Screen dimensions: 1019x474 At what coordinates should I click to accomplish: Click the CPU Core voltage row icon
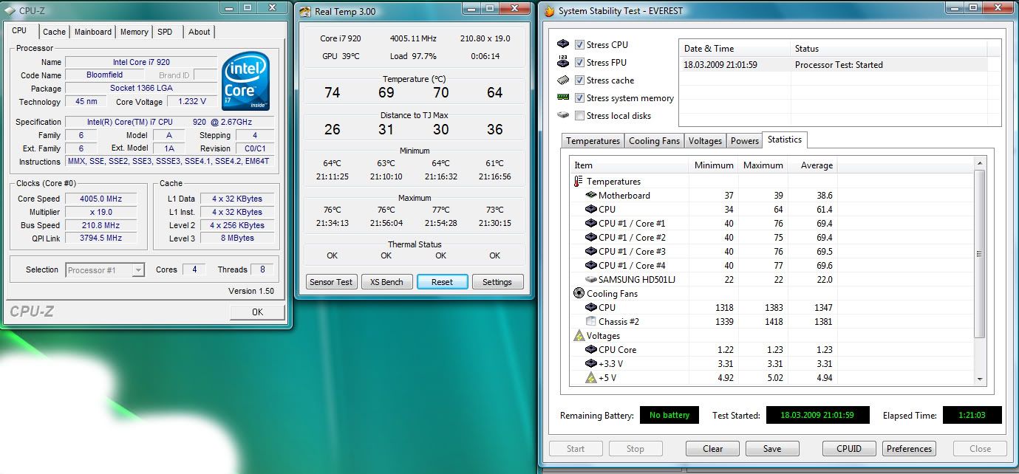591,350
